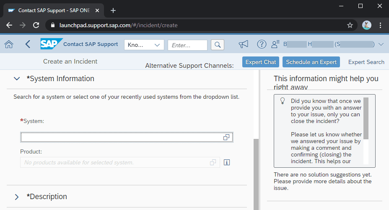389x210 pixels.
Task: Open a new browser tab
Action: point(113,10)
